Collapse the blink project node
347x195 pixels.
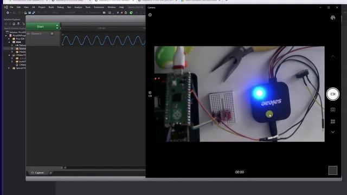[x=9, y=42]
